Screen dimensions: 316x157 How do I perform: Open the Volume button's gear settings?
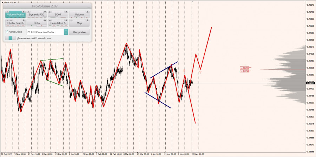[x=88, y=12]
